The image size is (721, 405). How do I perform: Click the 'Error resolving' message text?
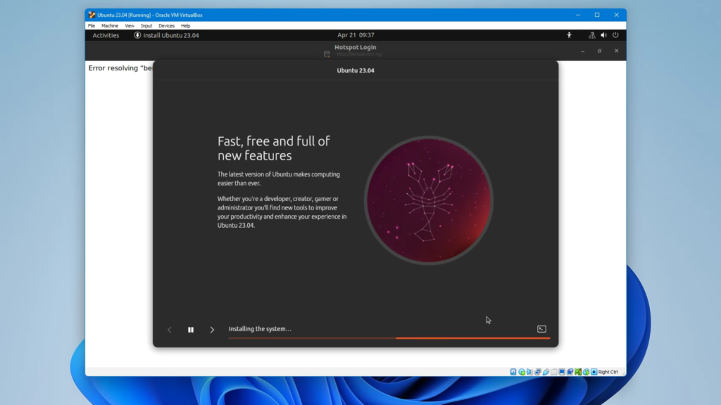pyautogui.click(x=120, y=68)
